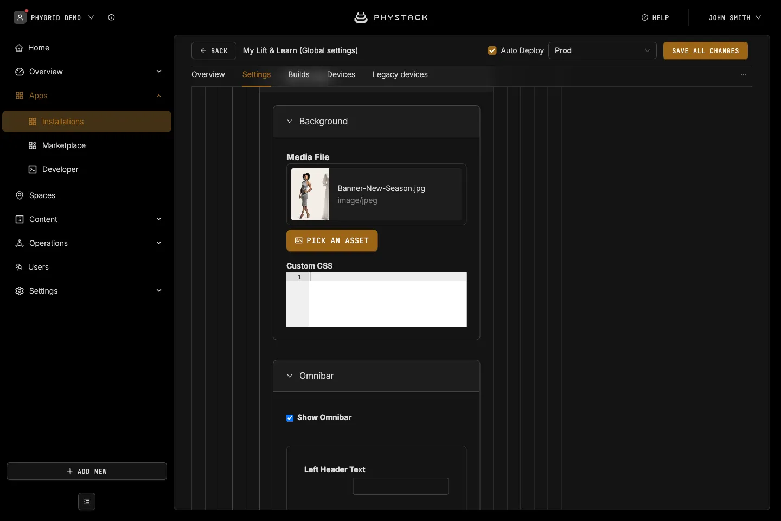
Task: Switch to the Overview tab
Action: (208, 74)
